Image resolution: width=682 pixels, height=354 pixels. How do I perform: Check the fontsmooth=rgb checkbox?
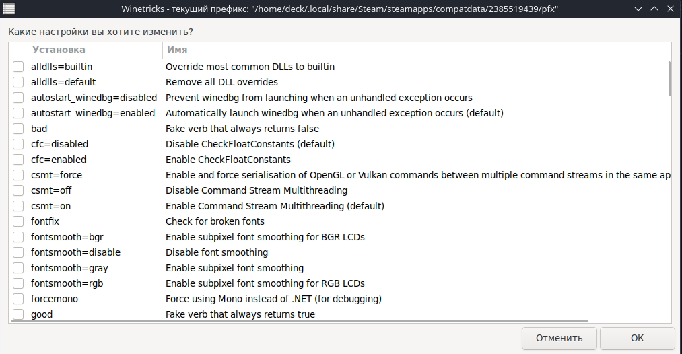18,283
